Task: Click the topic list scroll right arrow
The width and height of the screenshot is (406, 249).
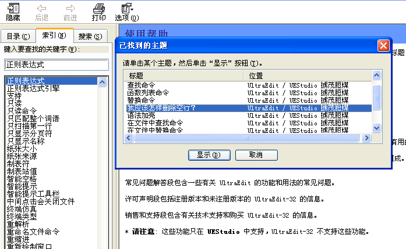Action: tap(366, 138)
